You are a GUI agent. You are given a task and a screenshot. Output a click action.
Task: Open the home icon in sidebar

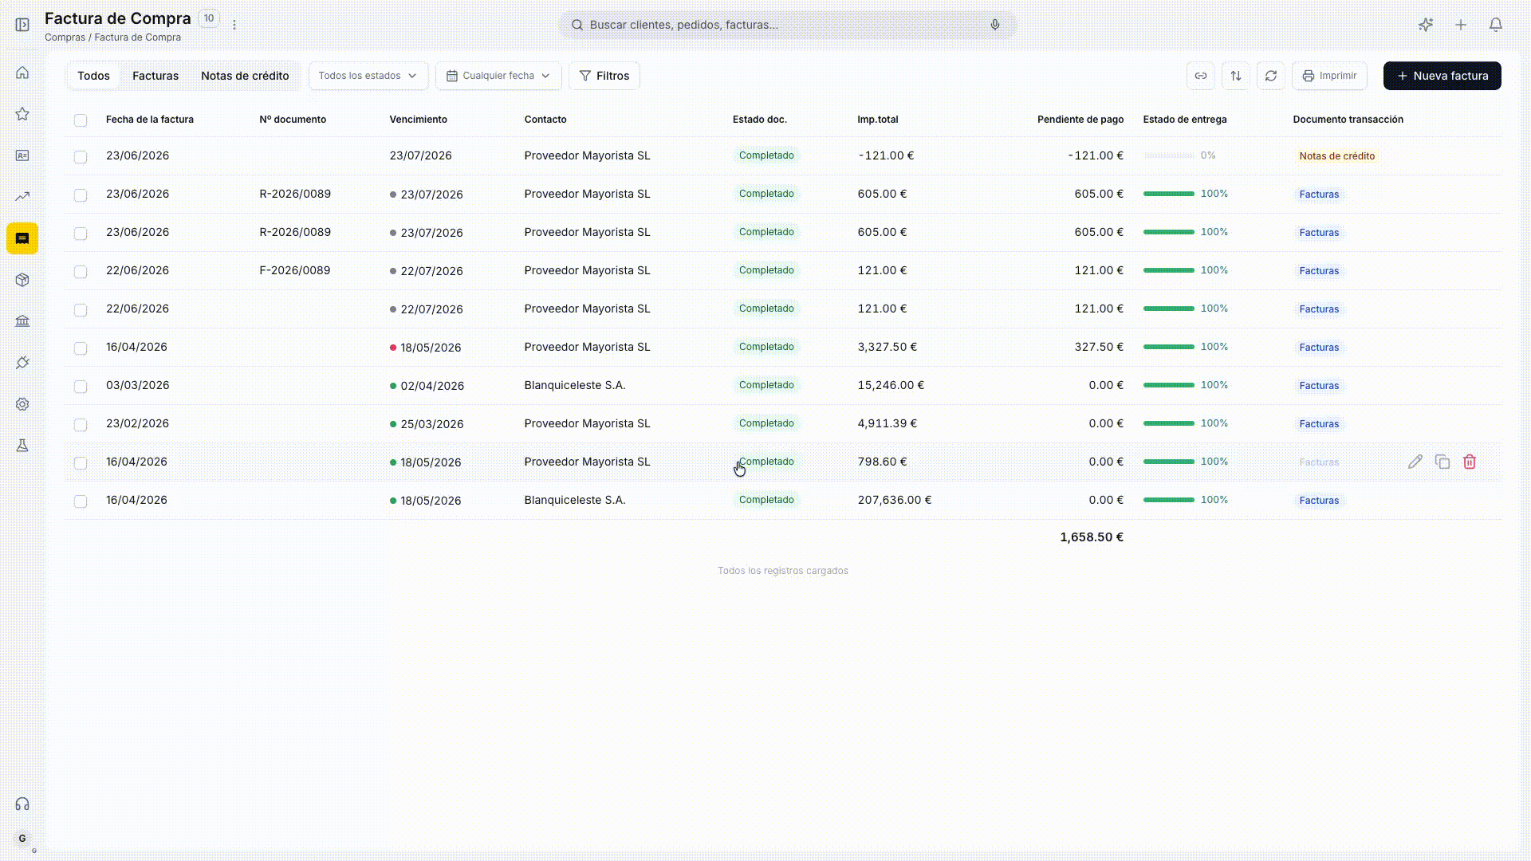pos(22,73)
